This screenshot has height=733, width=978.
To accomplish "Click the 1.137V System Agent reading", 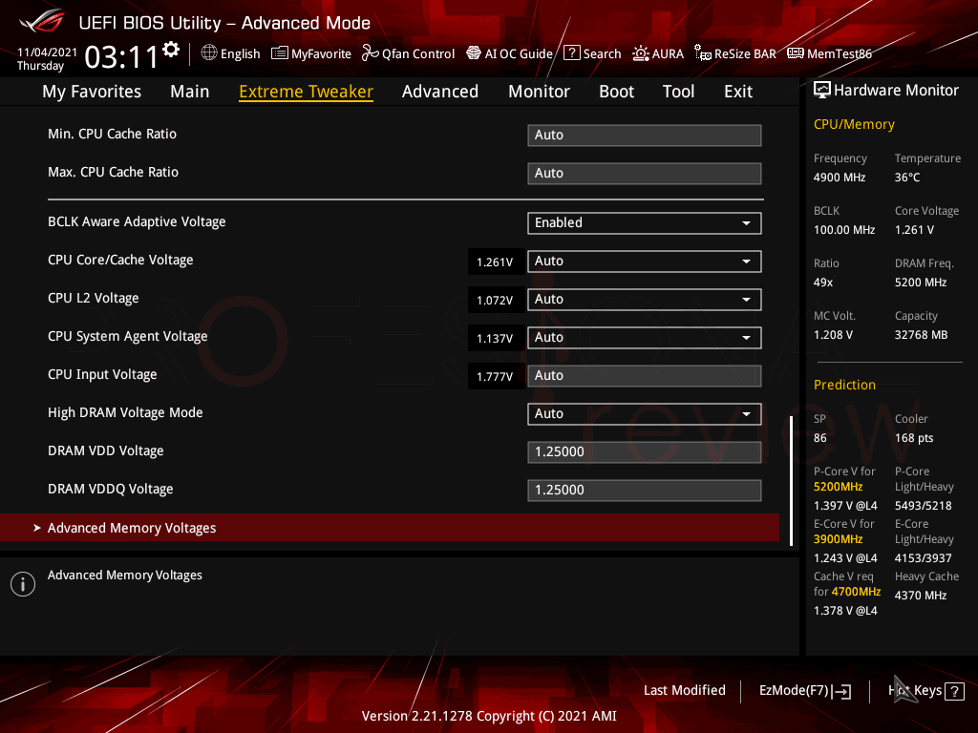I will click(495, 339).
